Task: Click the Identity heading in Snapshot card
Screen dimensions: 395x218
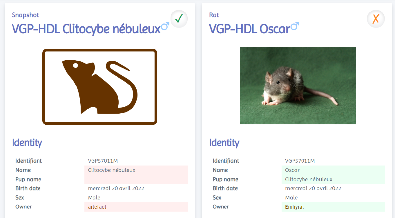Action: coord(27,143)
